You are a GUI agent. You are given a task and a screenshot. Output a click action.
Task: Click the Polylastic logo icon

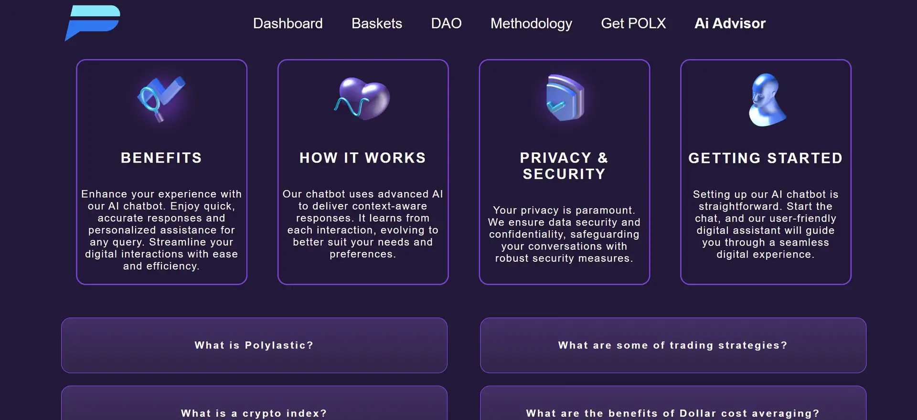[x=92, y=23]
